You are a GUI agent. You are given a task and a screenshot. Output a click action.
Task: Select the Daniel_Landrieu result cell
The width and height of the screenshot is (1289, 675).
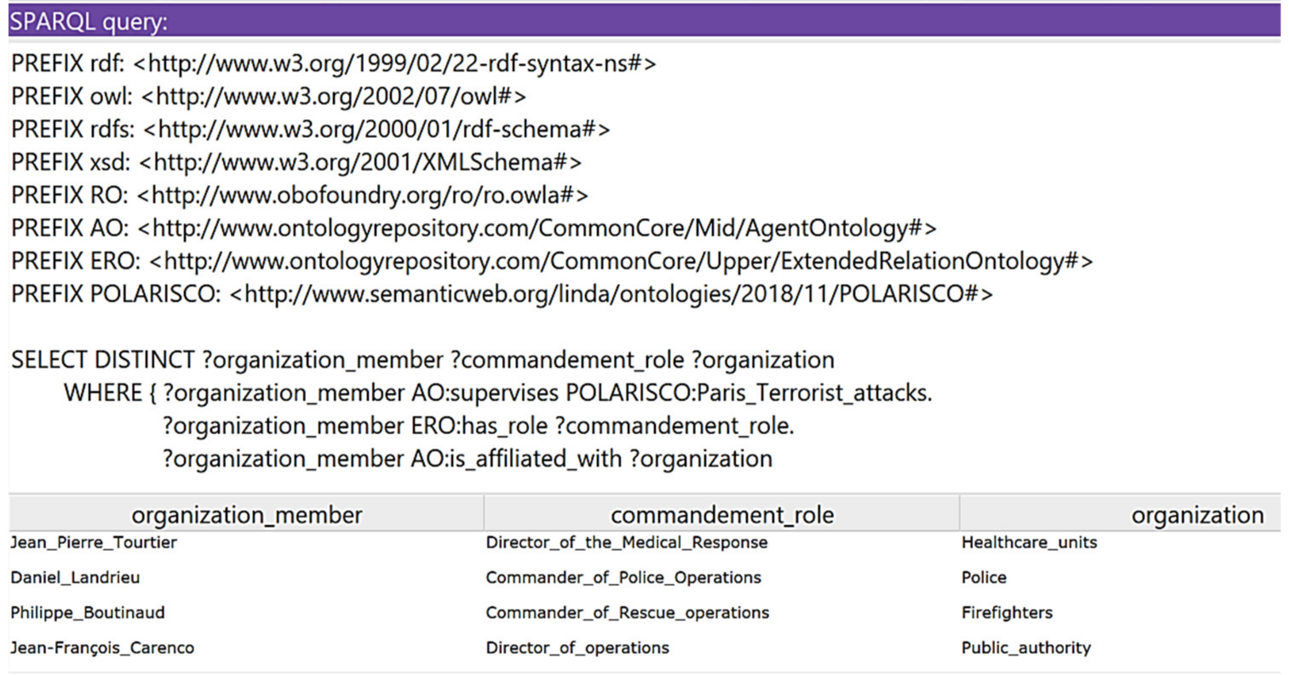click(x=75, y=577)
